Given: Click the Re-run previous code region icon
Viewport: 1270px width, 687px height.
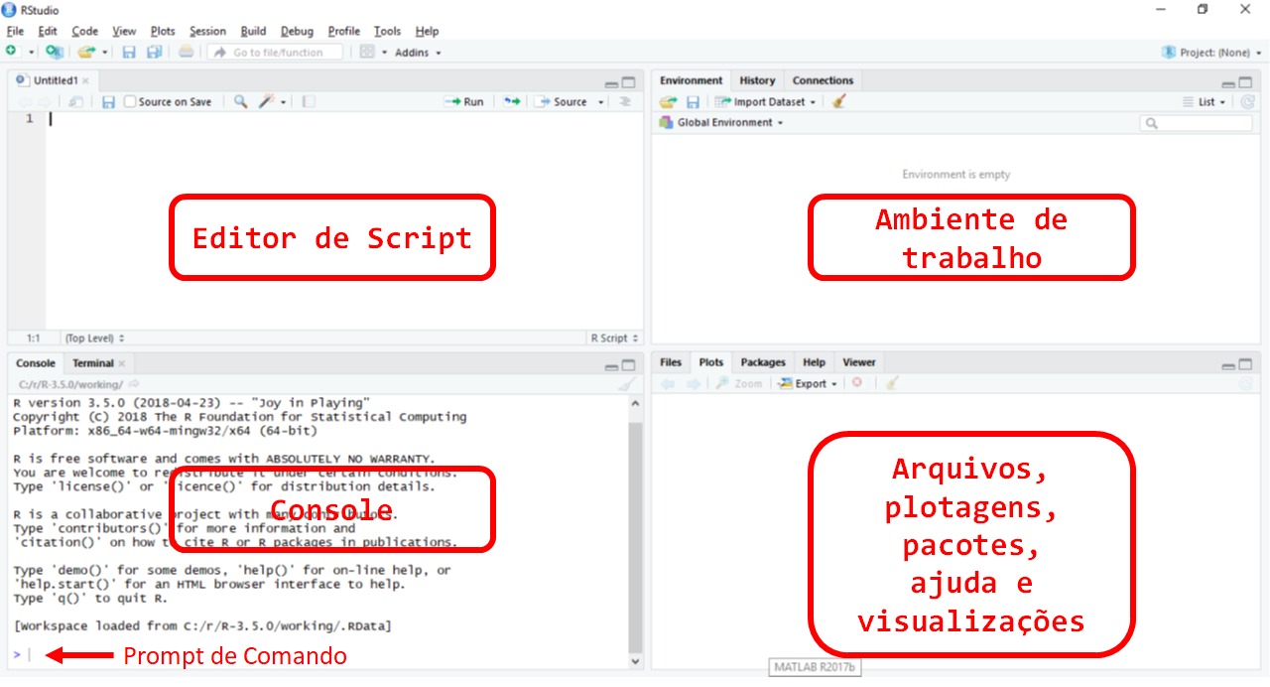Looking at the screenshot, I should 511,101.
